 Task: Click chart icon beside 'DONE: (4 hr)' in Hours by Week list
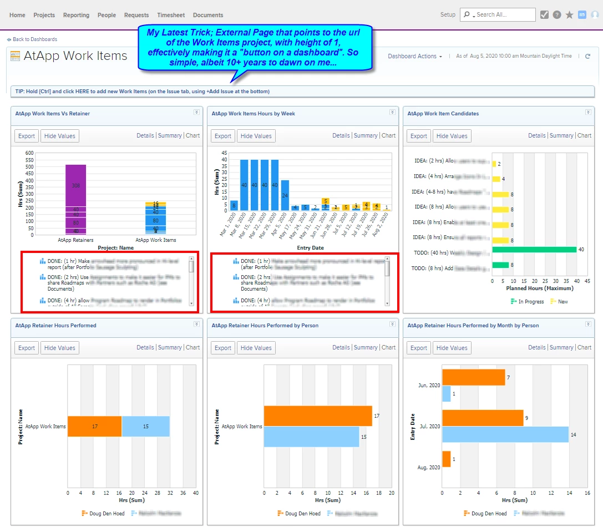click(x=236, y=301)
